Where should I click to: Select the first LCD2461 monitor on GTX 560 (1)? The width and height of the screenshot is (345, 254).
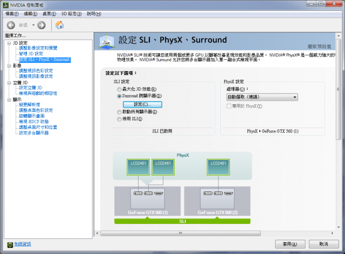coord(138,167)
